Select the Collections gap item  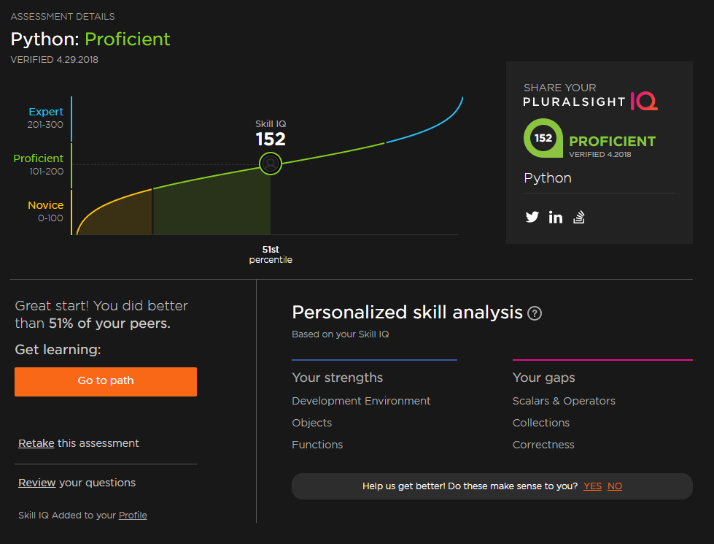point(541,423)
